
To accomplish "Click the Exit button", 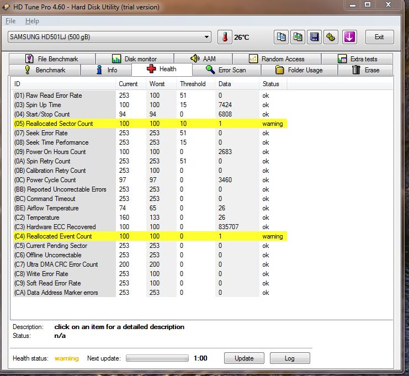I will pos(380,37).
